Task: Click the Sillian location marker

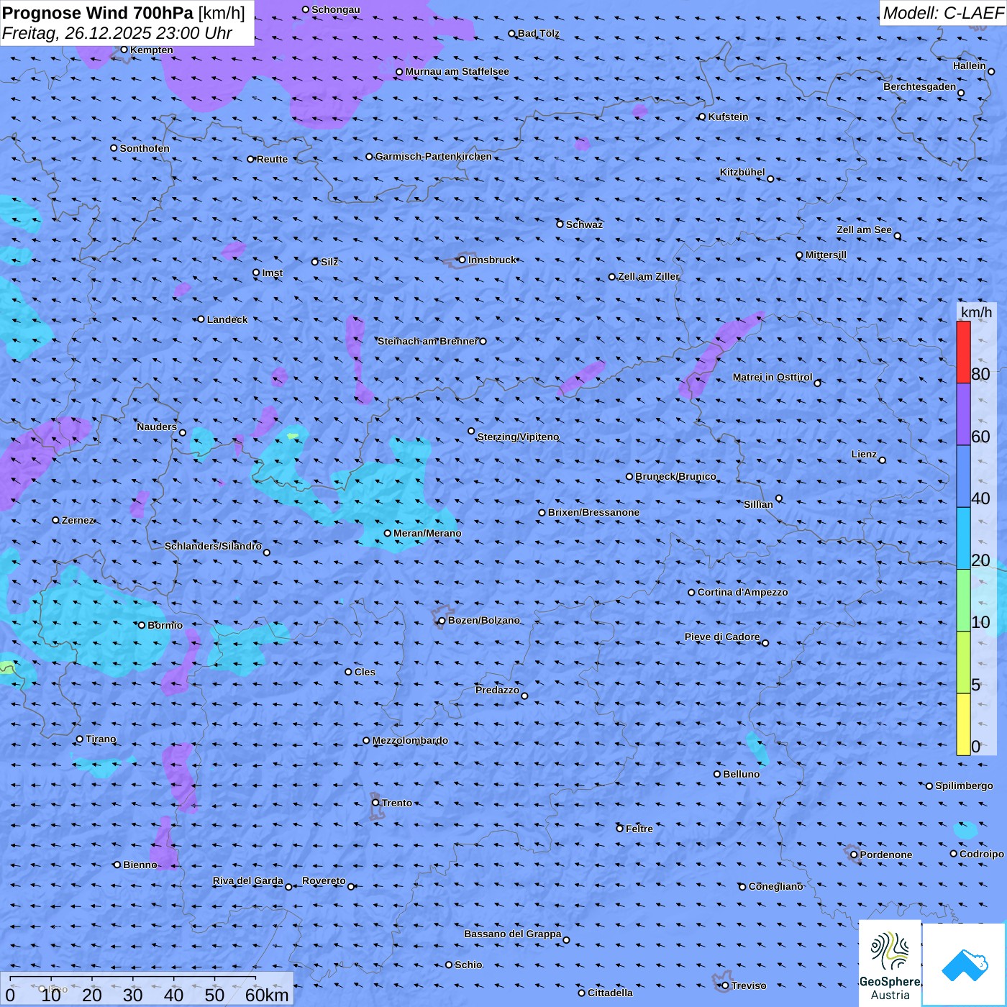Action: 779,498
